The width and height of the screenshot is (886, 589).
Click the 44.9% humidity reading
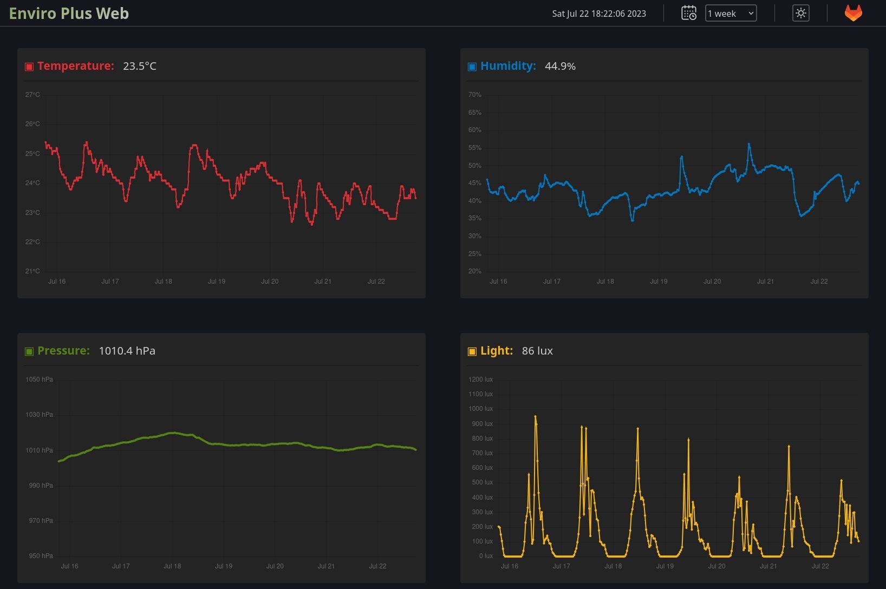(x=560, y=66)
